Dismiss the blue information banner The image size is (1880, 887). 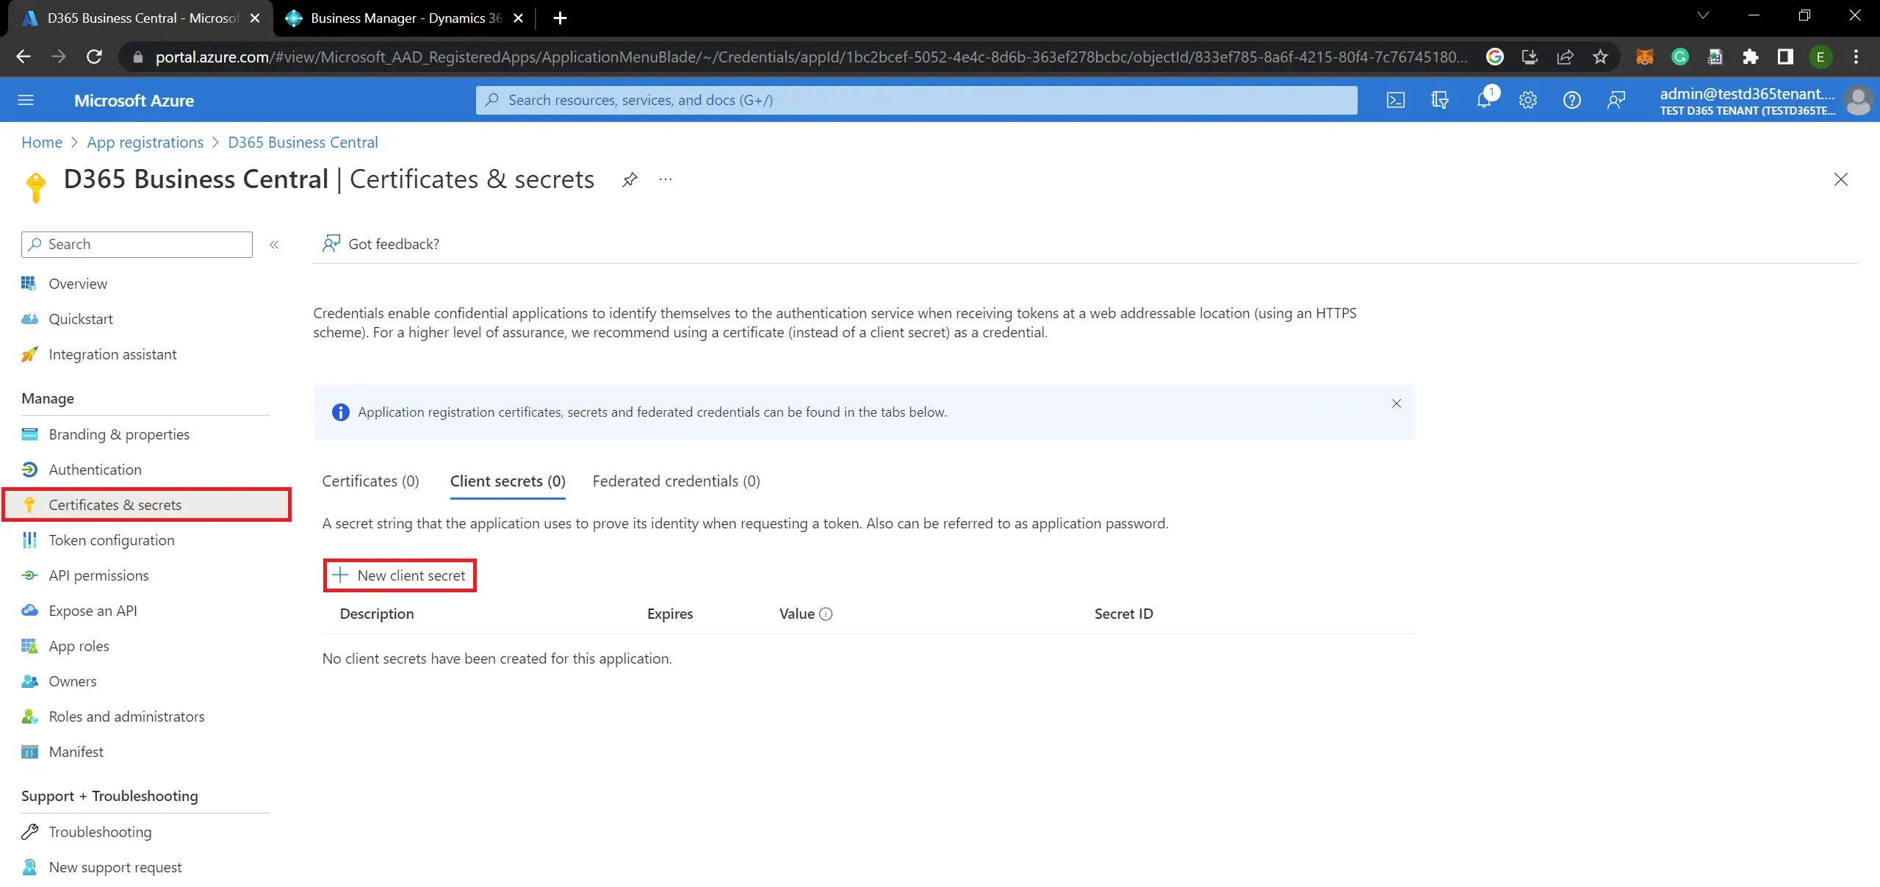1397,403
